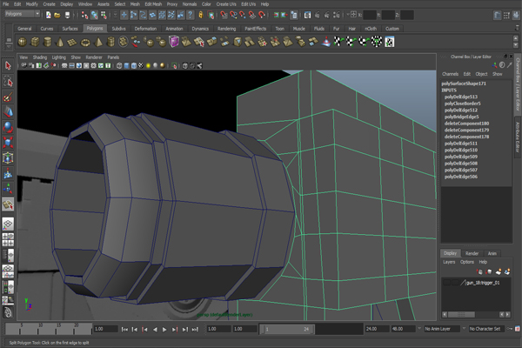The image size is (522, 348).
Task: Click the four-view layout icon
Action: [x=8, y=239]
